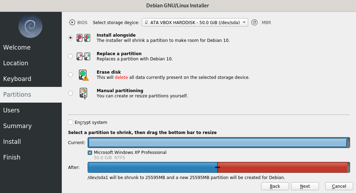Choose the Manual partitioning radio button
Screen dimensions: 356x193
click(71, 93)
